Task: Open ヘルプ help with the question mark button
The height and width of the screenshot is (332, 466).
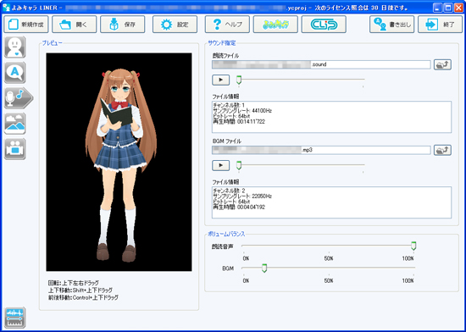Action: click(227, 25)
